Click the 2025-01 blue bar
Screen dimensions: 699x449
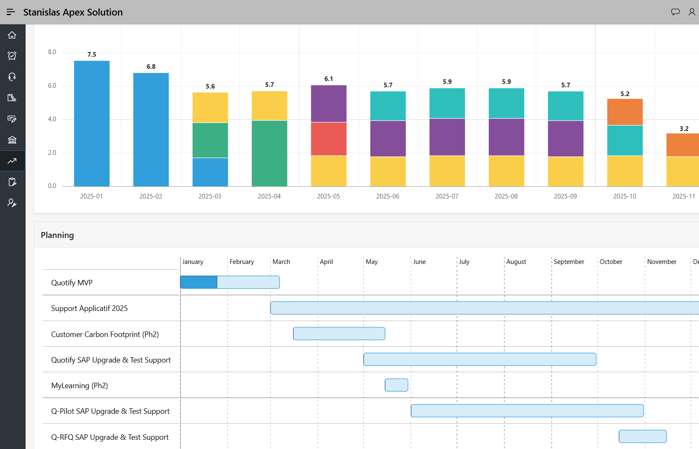92,123
